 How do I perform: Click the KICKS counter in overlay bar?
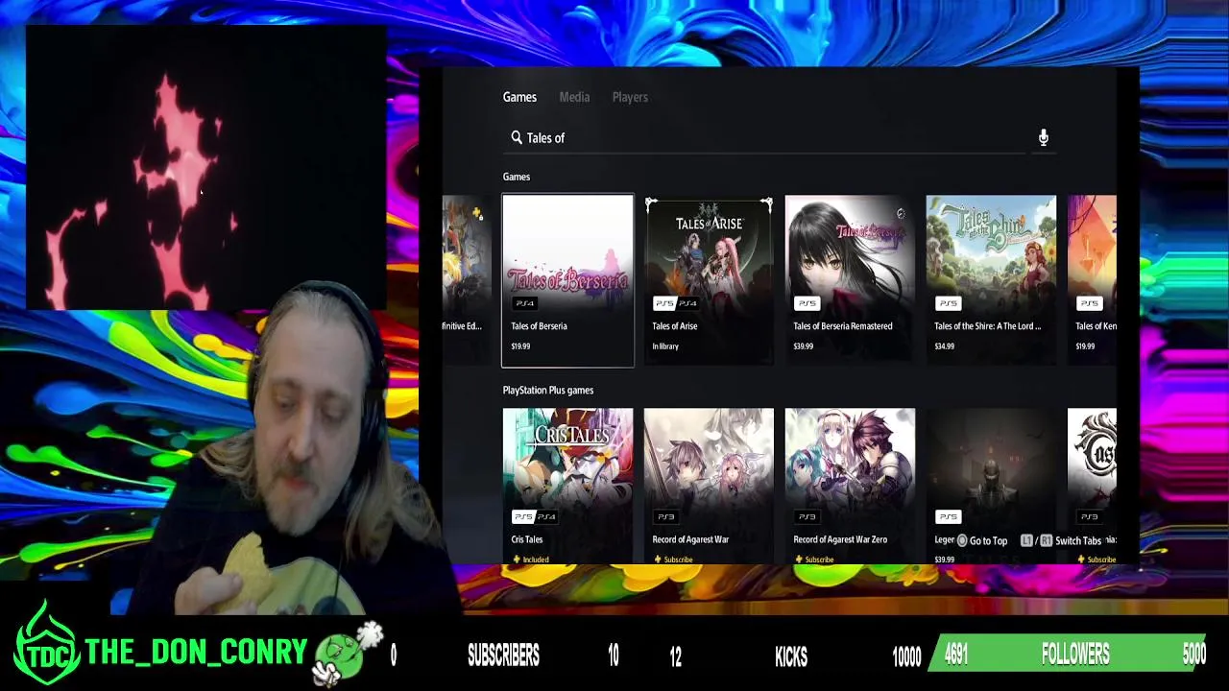[x=791, y=655]
